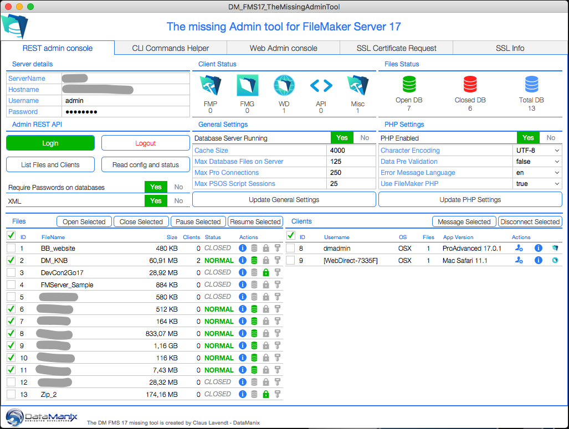
Task: Click green padlock icon in DevCon2Go17 row
Action: (x=266, y=272)
